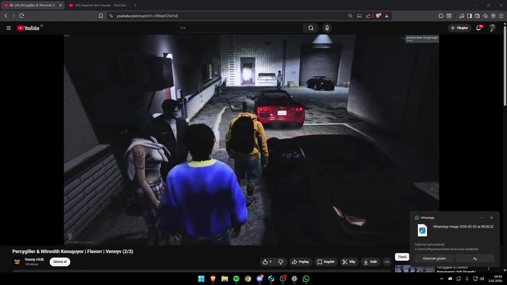Toggle the browser sidebar panel
This screenshot has height=285, width=507.
point(469,16)
